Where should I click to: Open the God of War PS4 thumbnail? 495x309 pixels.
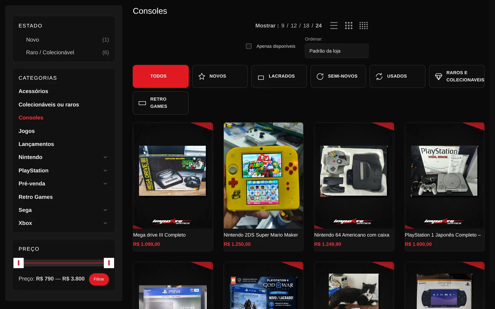pyautogui.click(x=263, y=286)
